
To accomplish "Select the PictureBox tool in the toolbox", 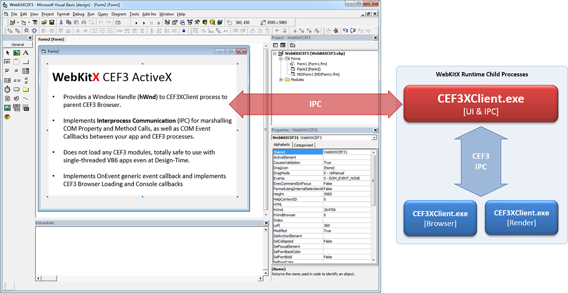I will [x=17, y=53].
